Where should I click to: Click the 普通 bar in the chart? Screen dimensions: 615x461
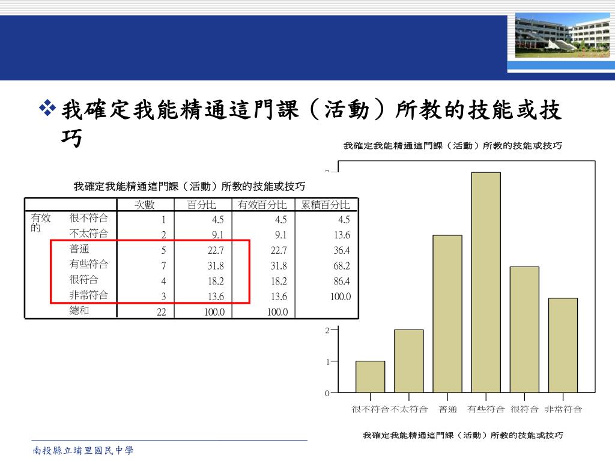447,313
